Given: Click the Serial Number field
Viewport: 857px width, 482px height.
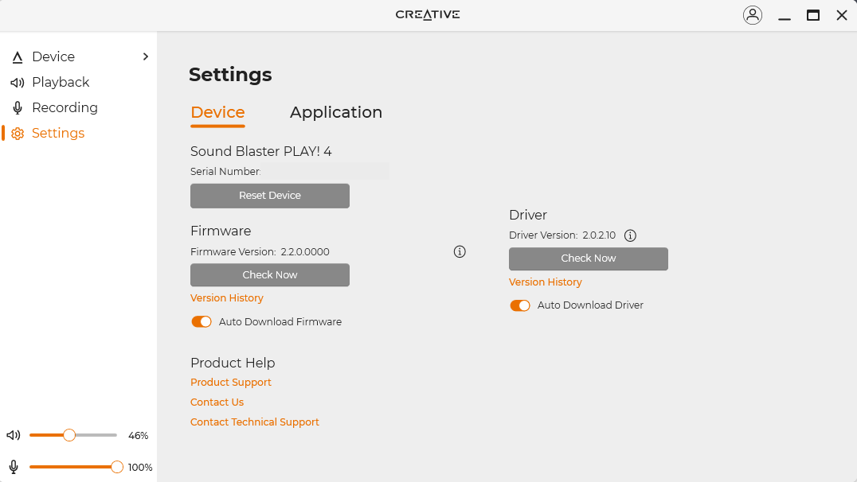Looking at the screenshot, I should coord(325,172).
